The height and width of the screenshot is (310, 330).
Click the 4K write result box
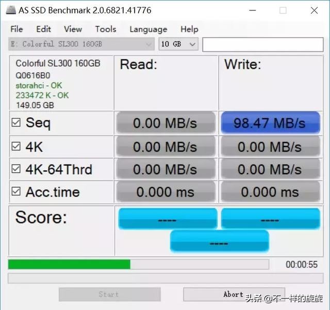tap(270, 146)
